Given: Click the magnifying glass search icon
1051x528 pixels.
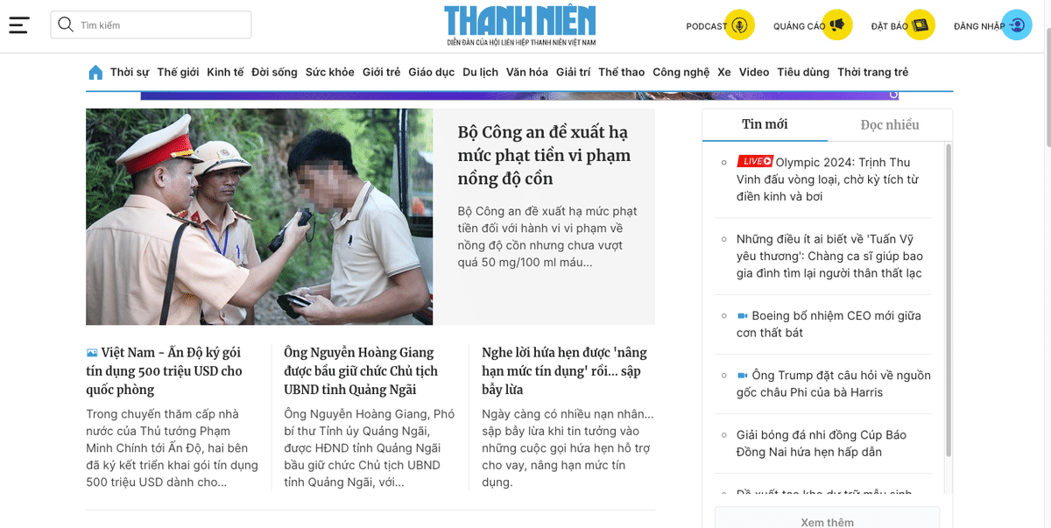Looking at the screenshot, I should pyautogui.click(x=66, y=25).
